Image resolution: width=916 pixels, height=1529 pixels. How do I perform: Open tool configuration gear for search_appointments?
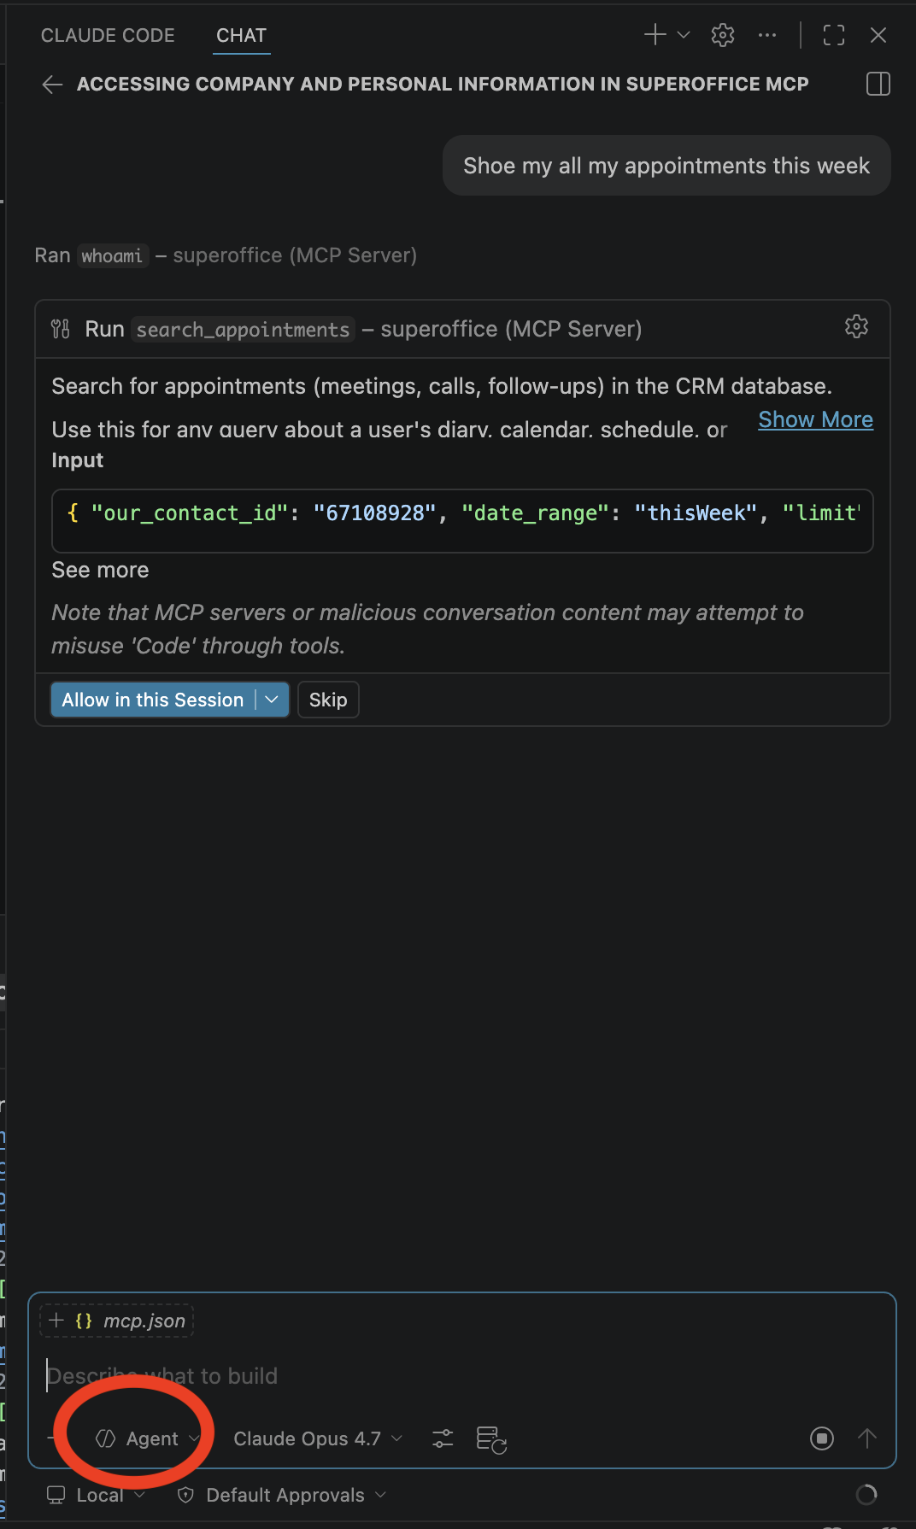coord(856,326)
